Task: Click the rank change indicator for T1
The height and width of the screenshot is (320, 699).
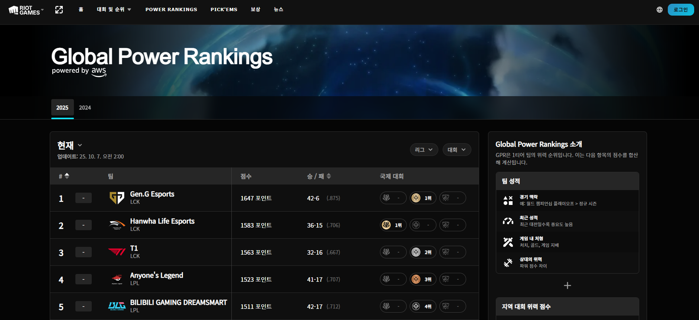Action: click(84, 252)
